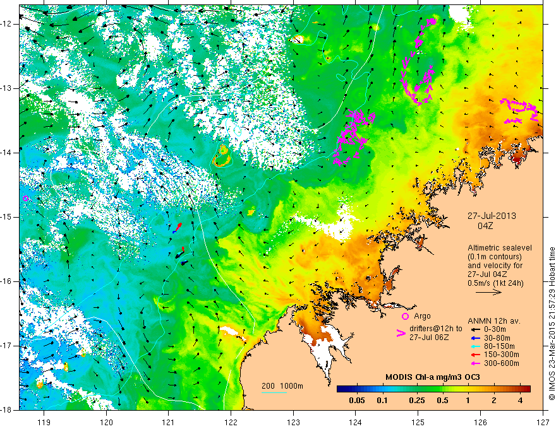Click the '300-600m' depth label
The width and height of the screenshot is (556, 429).
click(502, 363)
